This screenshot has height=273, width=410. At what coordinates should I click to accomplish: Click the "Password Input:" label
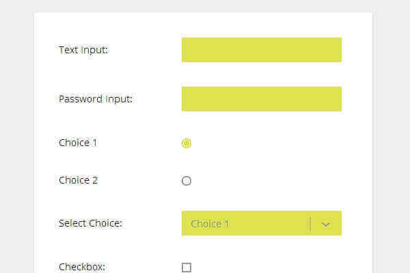[x=96, y=99]
